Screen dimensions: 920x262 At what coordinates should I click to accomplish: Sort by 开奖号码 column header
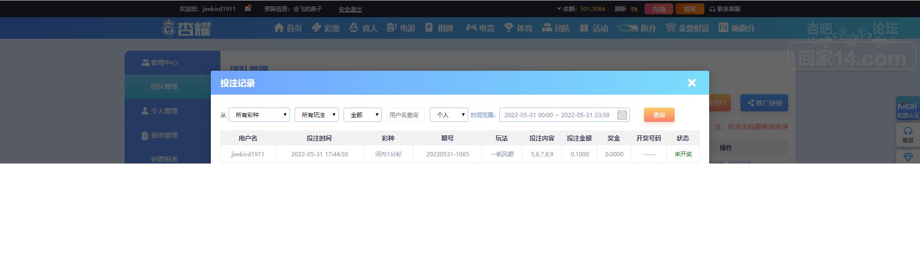(649, 138)
